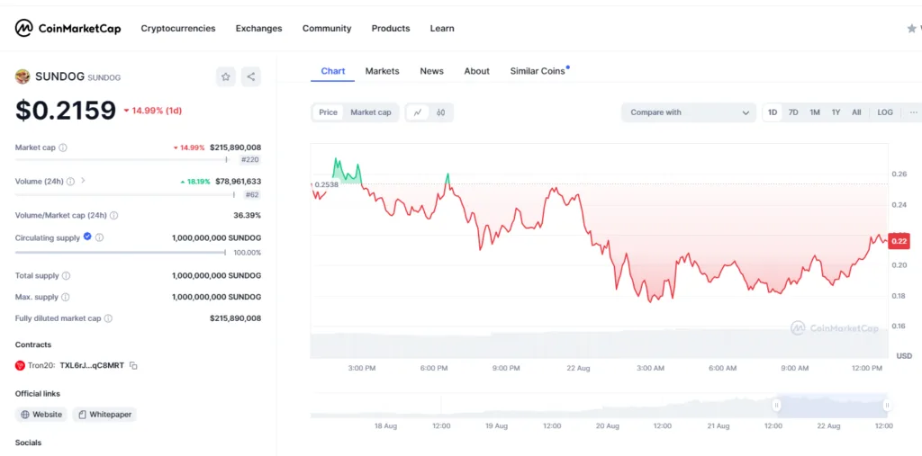Switch to the Similar Coins tab
Viewport: 922px width, 456px height.
point(538,71)
